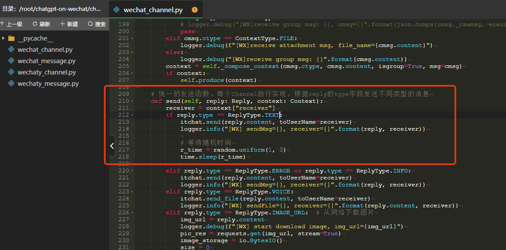The height and width of the screenshot is (250, 506).
Task: Fold the if block at line 212
Action: [132, 115]
